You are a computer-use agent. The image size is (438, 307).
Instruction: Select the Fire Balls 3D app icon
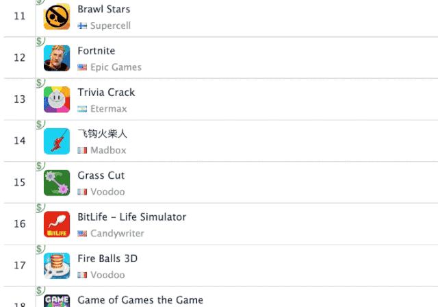(57, 266)
